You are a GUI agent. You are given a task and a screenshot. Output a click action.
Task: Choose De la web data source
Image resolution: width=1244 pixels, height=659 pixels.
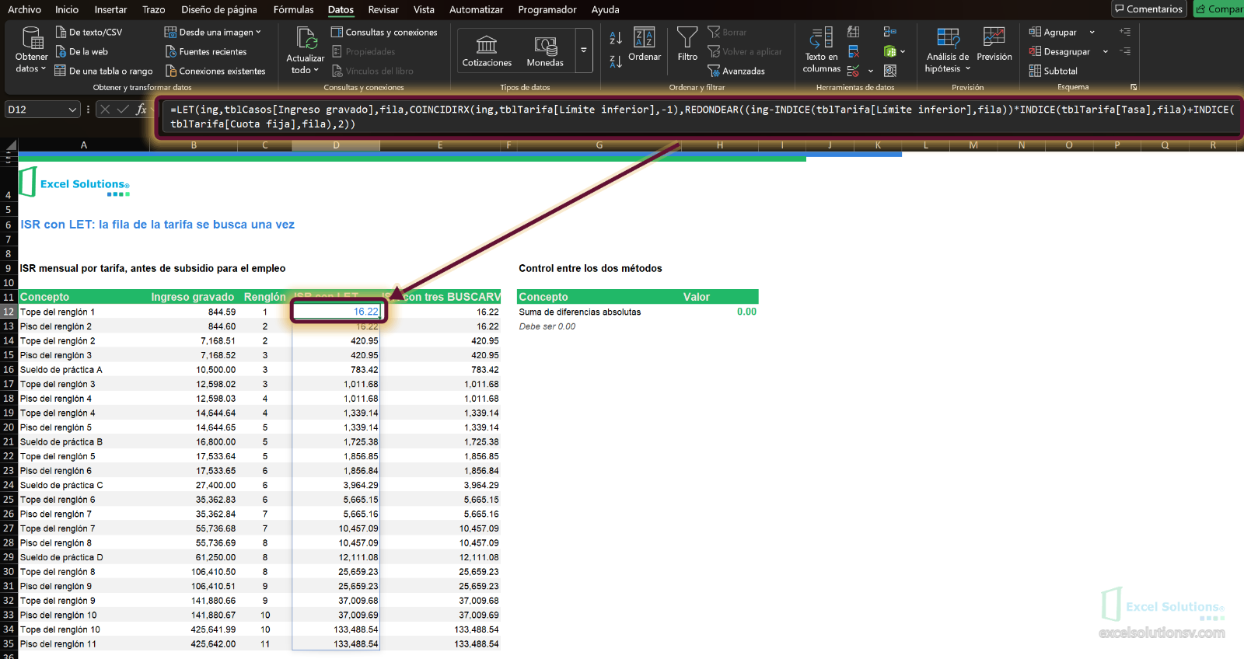(x=82, y=51)
